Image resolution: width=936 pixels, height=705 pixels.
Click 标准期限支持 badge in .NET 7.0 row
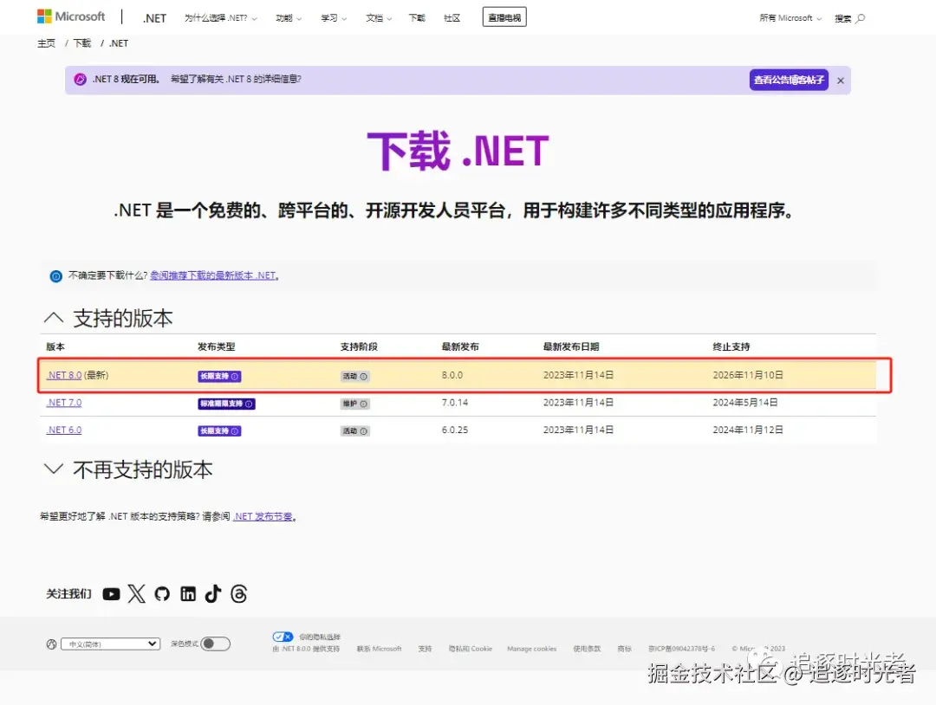226,404
